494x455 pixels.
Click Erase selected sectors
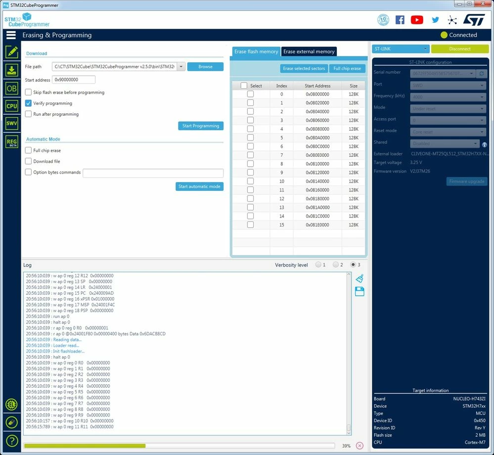304,68
